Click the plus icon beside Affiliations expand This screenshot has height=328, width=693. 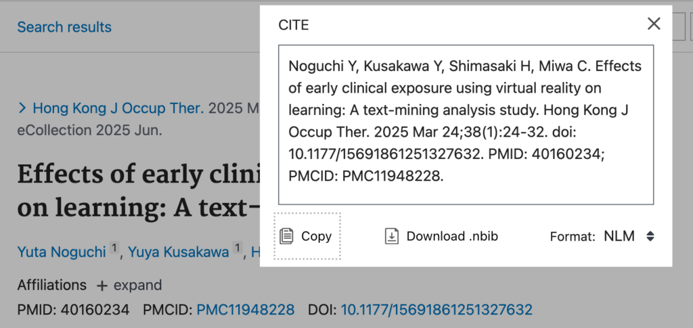pyautogui.click(x=102, y=285)
